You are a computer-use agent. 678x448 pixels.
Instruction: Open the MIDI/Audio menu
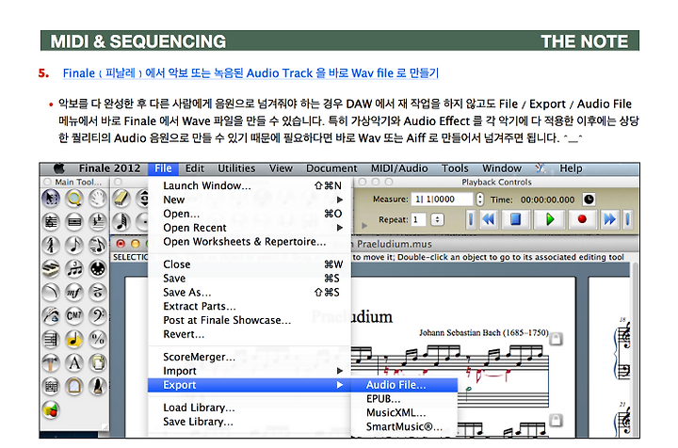(399, 168)
